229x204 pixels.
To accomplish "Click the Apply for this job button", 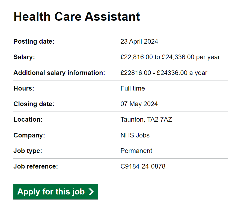I will (x=56, y=192).
